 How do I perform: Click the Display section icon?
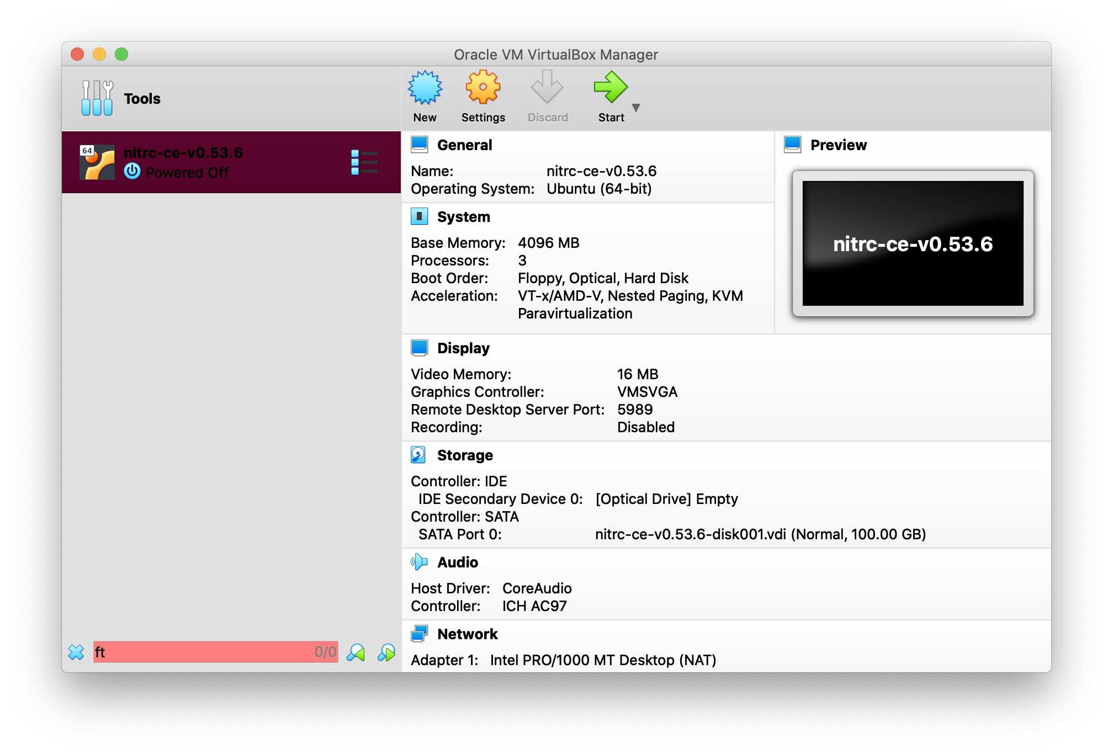420,348
